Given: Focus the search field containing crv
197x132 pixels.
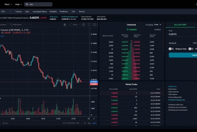Looking at the screenshot, I should [x=38, y=4].
